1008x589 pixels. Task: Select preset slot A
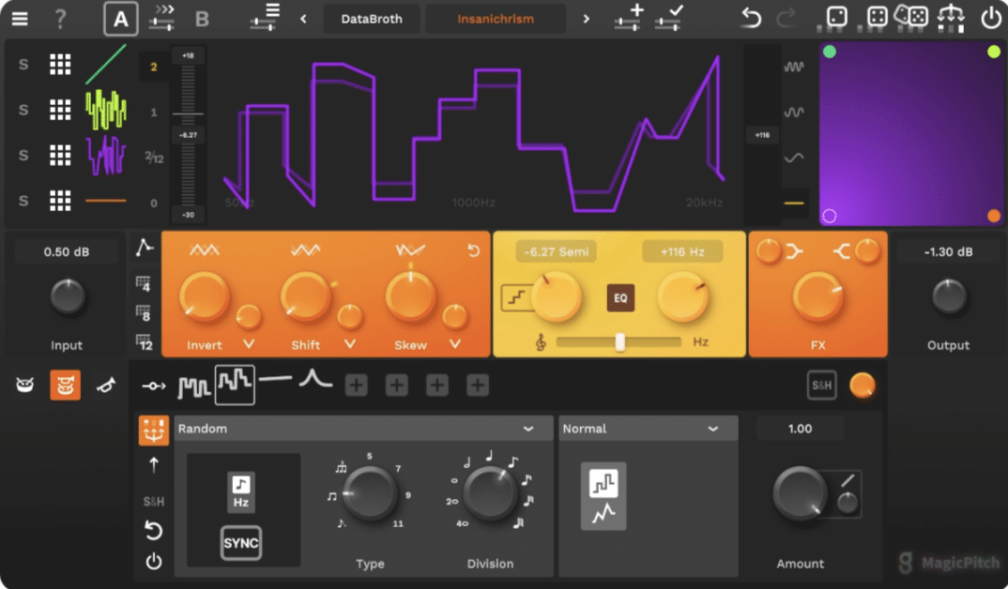point(121,19)
